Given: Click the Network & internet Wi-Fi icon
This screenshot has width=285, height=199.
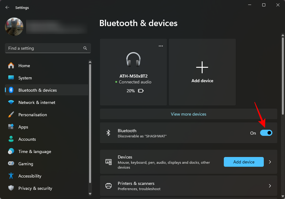Looking at the screenshot, I should [x=11, y=102].
